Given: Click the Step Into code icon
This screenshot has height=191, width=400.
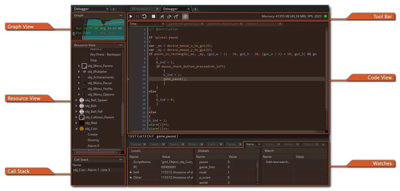Looking at the screenshot, I should coord(162,16).
